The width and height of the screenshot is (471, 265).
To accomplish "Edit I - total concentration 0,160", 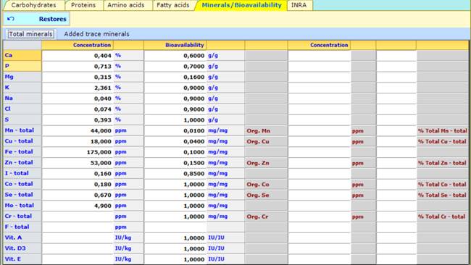I will coord(78,174).
